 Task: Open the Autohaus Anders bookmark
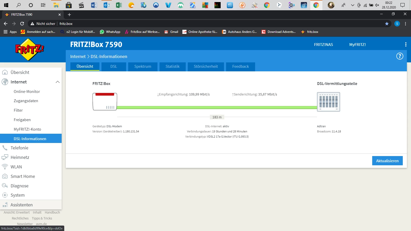(x=240, y=32)
